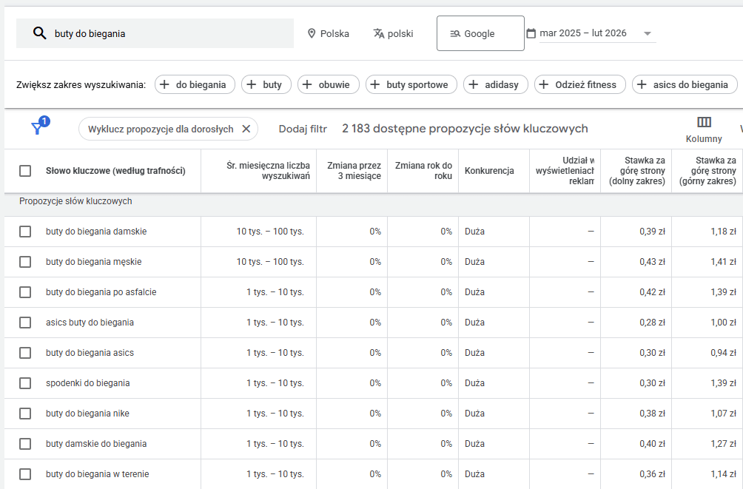Sort by 'Stawka za górę strony (górny zakres)'
743x489 pixels.
(708, 171)
